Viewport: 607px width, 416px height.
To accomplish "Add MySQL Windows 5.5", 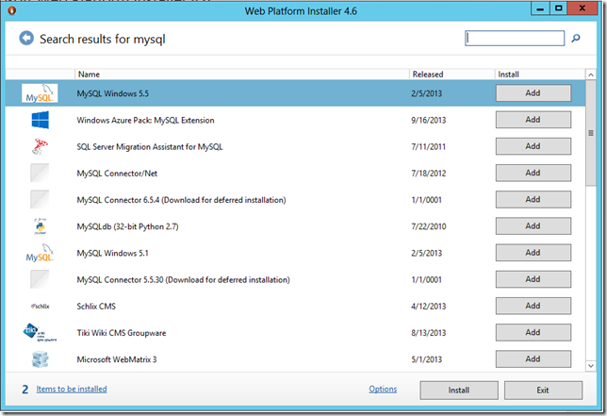I will [x=533, y=93].
